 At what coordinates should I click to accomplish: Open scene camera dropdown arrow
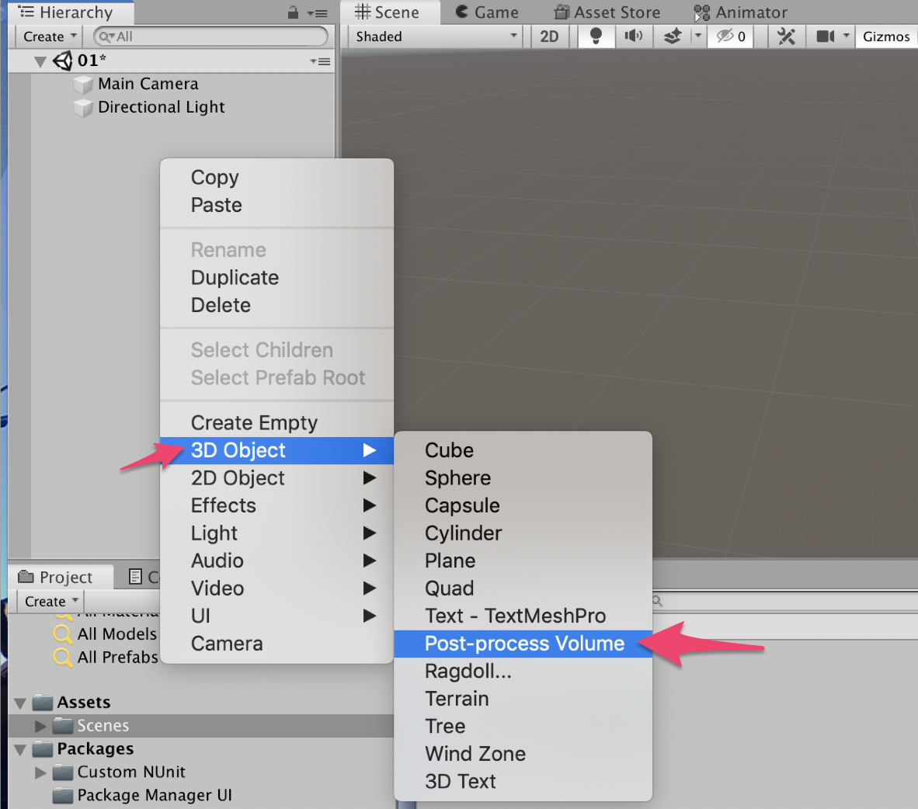[847, 36]
